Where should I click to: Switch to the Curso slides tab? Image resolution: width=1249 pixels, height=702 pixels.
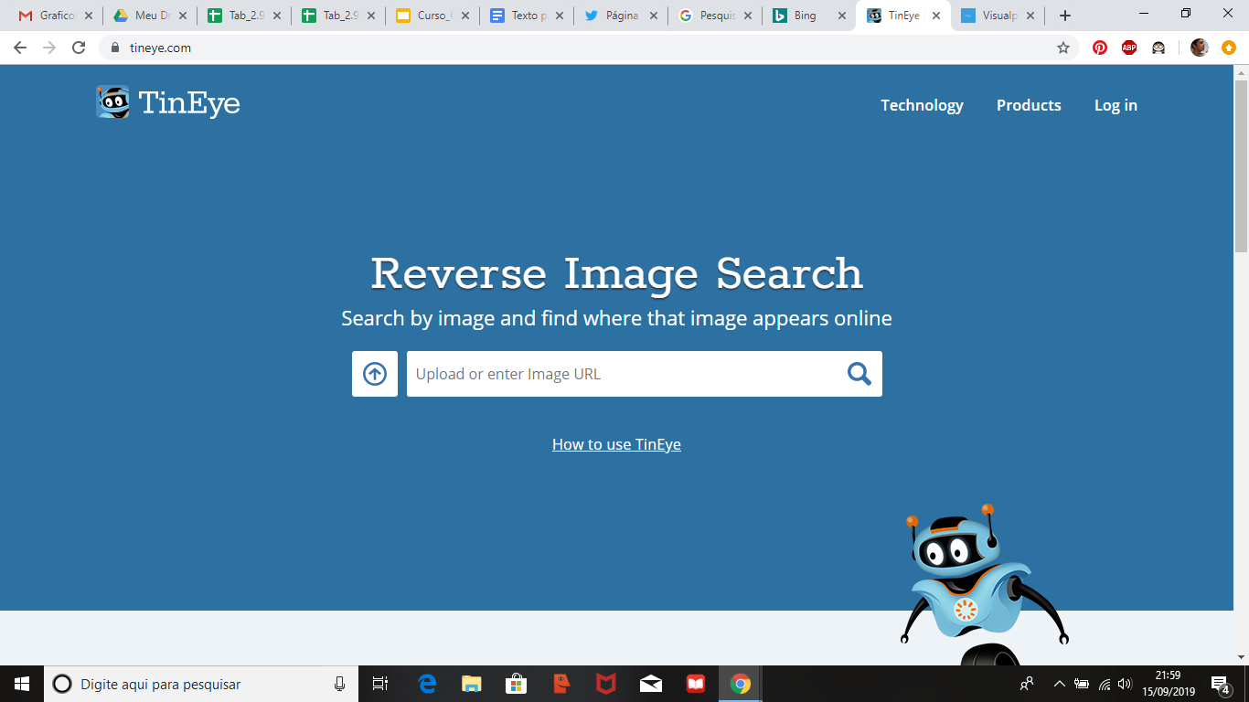(x=432, y=16)
